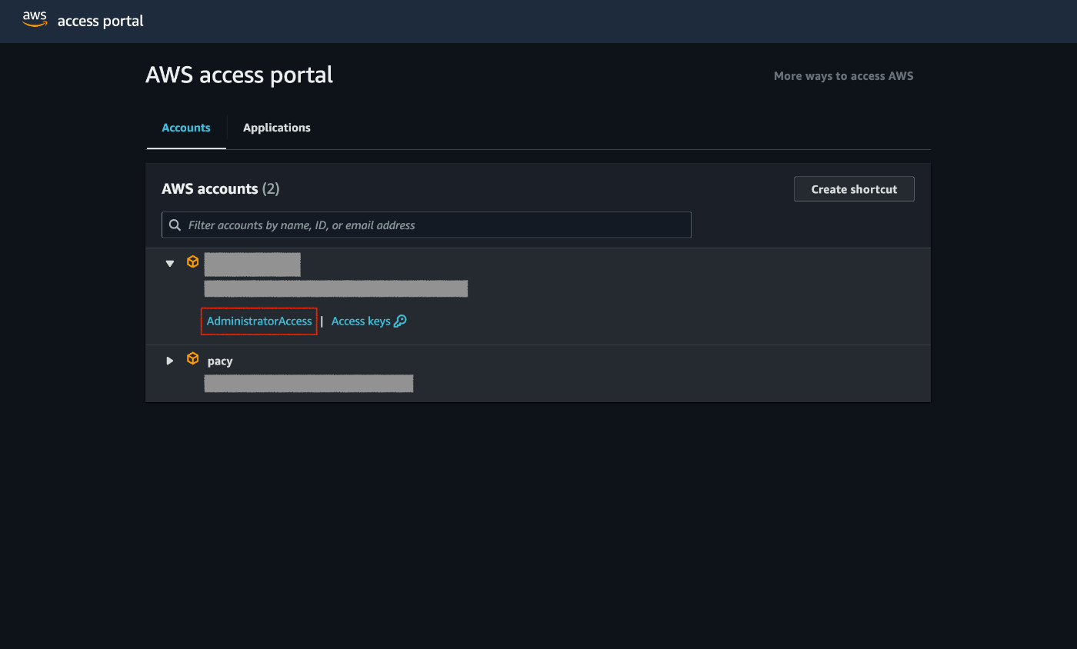The height and width of the screenshot is (649, 1077).
Task: Click More ways to access AWS
Action: [x=844, y=76]
